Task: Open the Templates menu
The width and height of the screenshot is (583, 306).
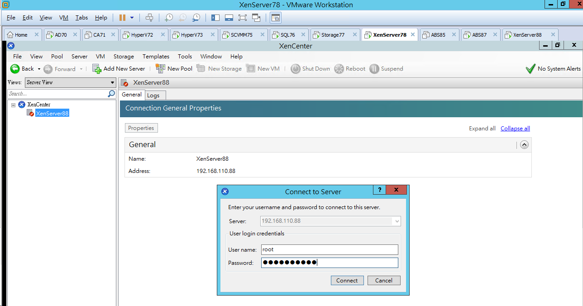Action: [156, 57]
